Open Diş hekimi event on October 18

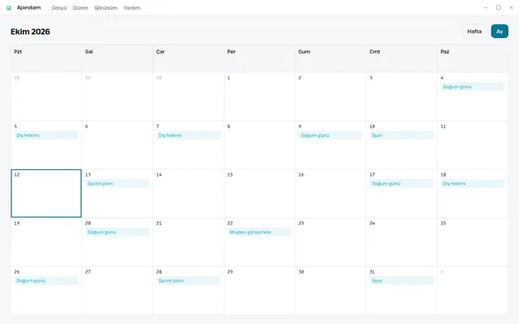point(472,184)
